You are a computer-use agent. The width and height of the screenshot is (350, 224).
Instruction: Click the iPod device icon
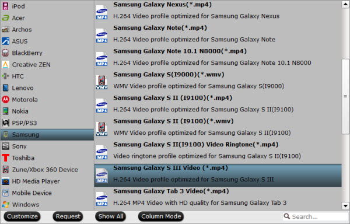coord(5,6)
